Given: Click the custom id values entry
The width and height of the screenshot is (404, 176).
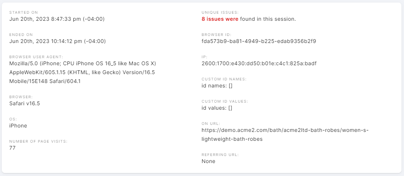Looking at the screenshot, I should [x=217, y=108].
